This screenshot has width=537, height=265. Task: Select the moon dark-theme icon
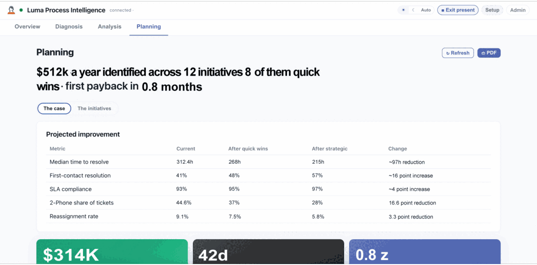(413, 10)
